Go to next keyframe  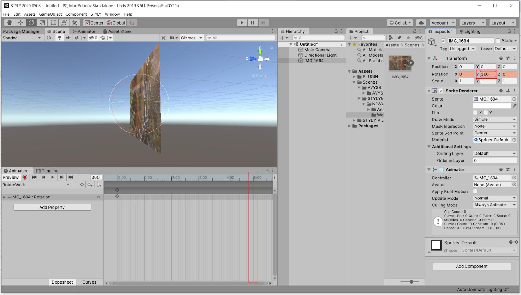[62, 177]
